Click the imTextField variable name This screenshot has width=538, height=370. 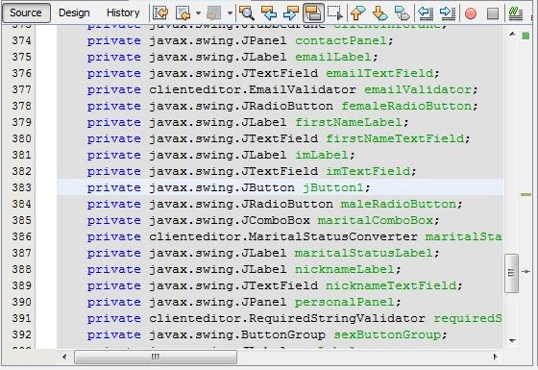click(x=368, y=172)
